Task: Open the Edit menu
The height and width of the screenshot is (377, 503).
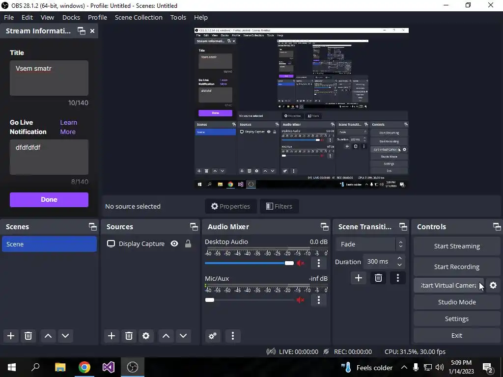Action: pos(28,17)
